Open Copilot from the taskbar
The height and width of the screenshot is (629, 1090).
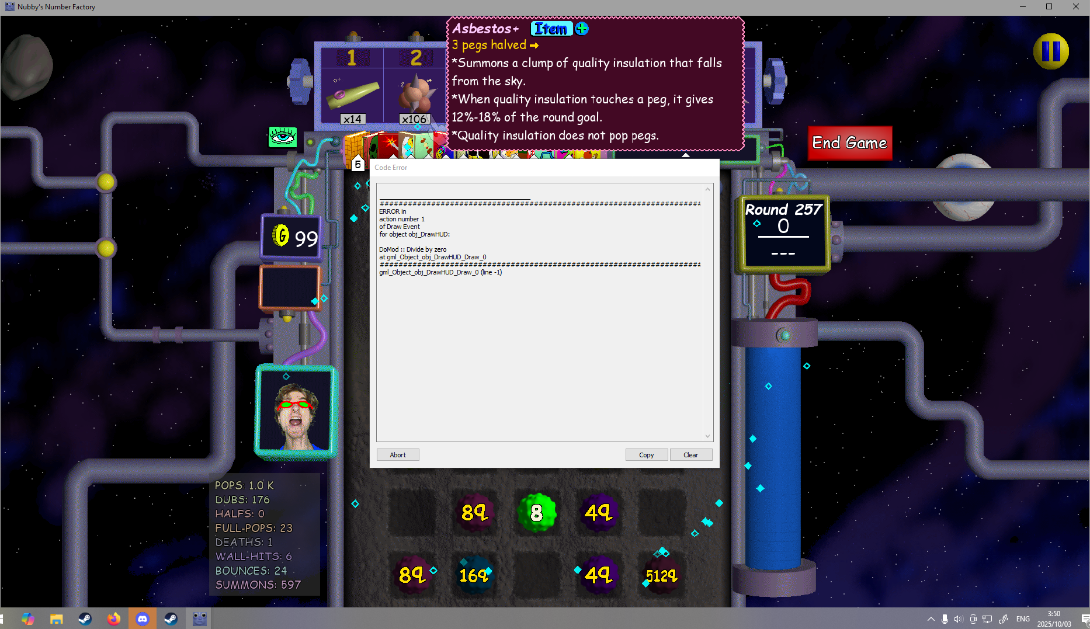pos(28,618)
